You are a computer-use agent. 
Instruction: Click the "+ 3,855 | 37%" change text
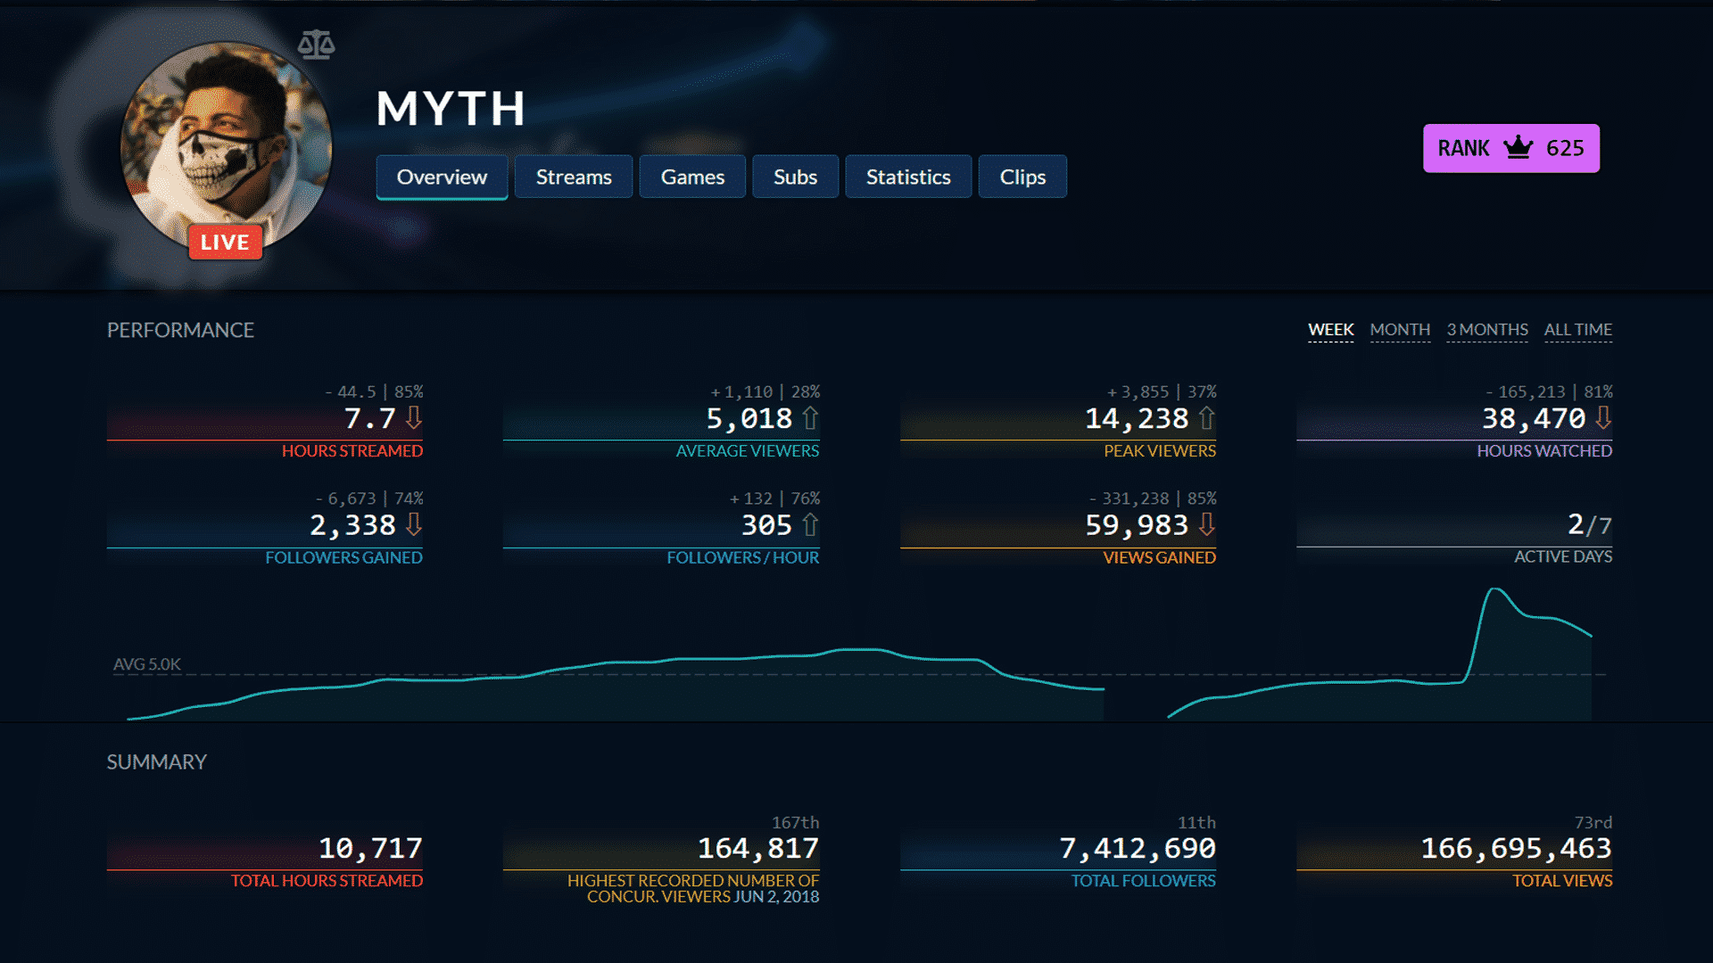tap(1162, 391)
